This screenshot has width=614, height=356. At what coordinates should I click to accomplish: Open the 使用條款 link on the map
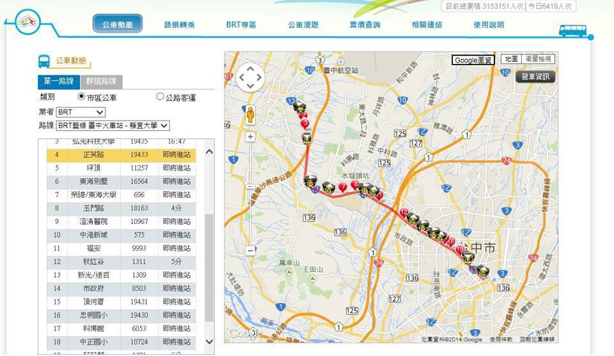click(501, 339)
